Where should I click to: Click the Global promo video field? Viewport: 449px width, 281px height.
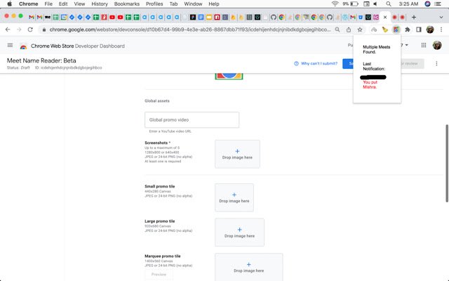(x=192, y=120)
